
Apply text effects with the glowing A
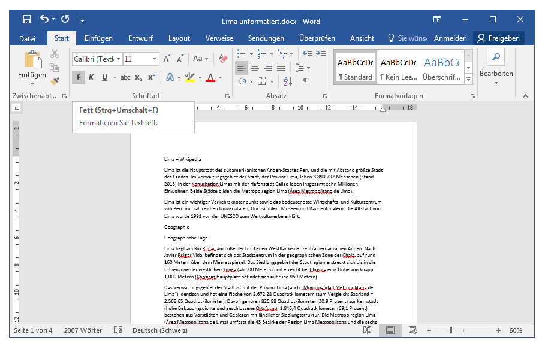pyautogui.click(x=170, y=77)
